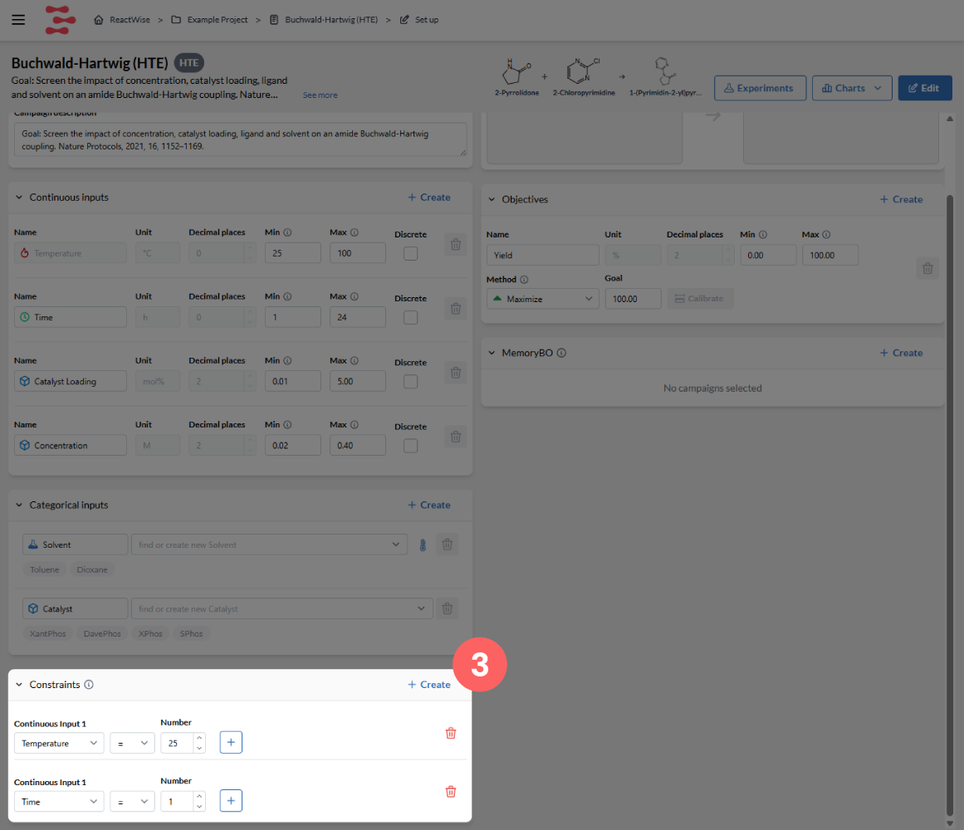
Task: Delete the Yield objective
Action: point(927,268)
